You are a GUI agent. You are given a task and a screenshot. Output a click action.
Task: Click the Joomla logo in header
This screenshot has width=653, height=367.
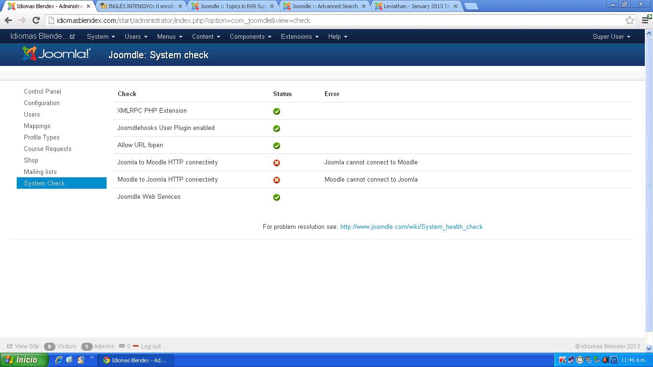[x=56, y=54]
